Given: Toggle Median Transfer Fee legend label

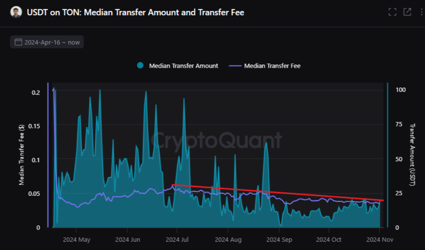Looking at the screenshot, I should click(272, 66).
